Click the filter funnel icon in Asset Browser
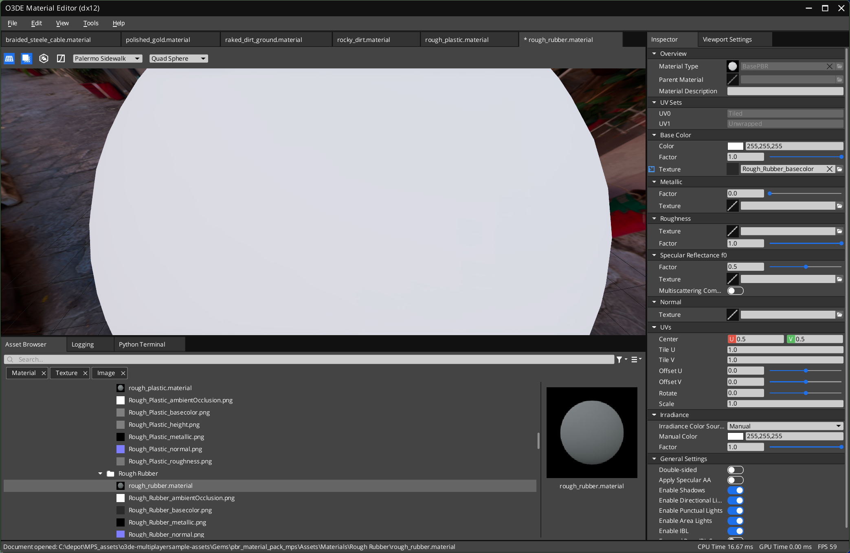Viewport: 850px width, 553px height. (x=620, y=359)
